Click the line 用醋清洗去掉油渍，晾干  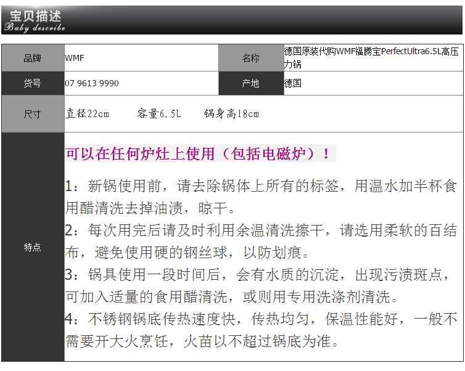[x=150, y=208]
